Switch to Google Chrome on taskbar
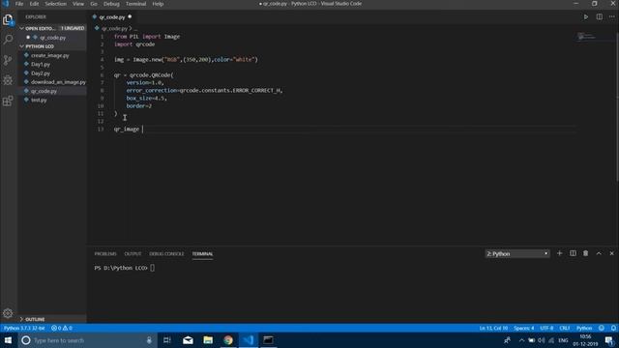The height and width of the screenshot is (348, 619). [x=228, y=340]
